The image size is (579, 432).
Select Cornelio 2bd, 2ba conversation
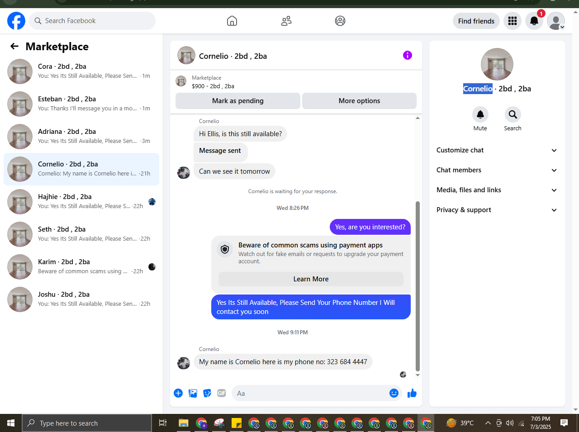[81, 169]
